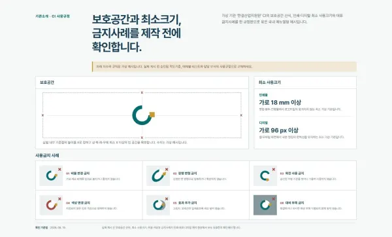The height and width of the screenshot is (237, 392).
Task: Click the '01 비율 변경 금지' title
Action: click(x=78, y=173)
